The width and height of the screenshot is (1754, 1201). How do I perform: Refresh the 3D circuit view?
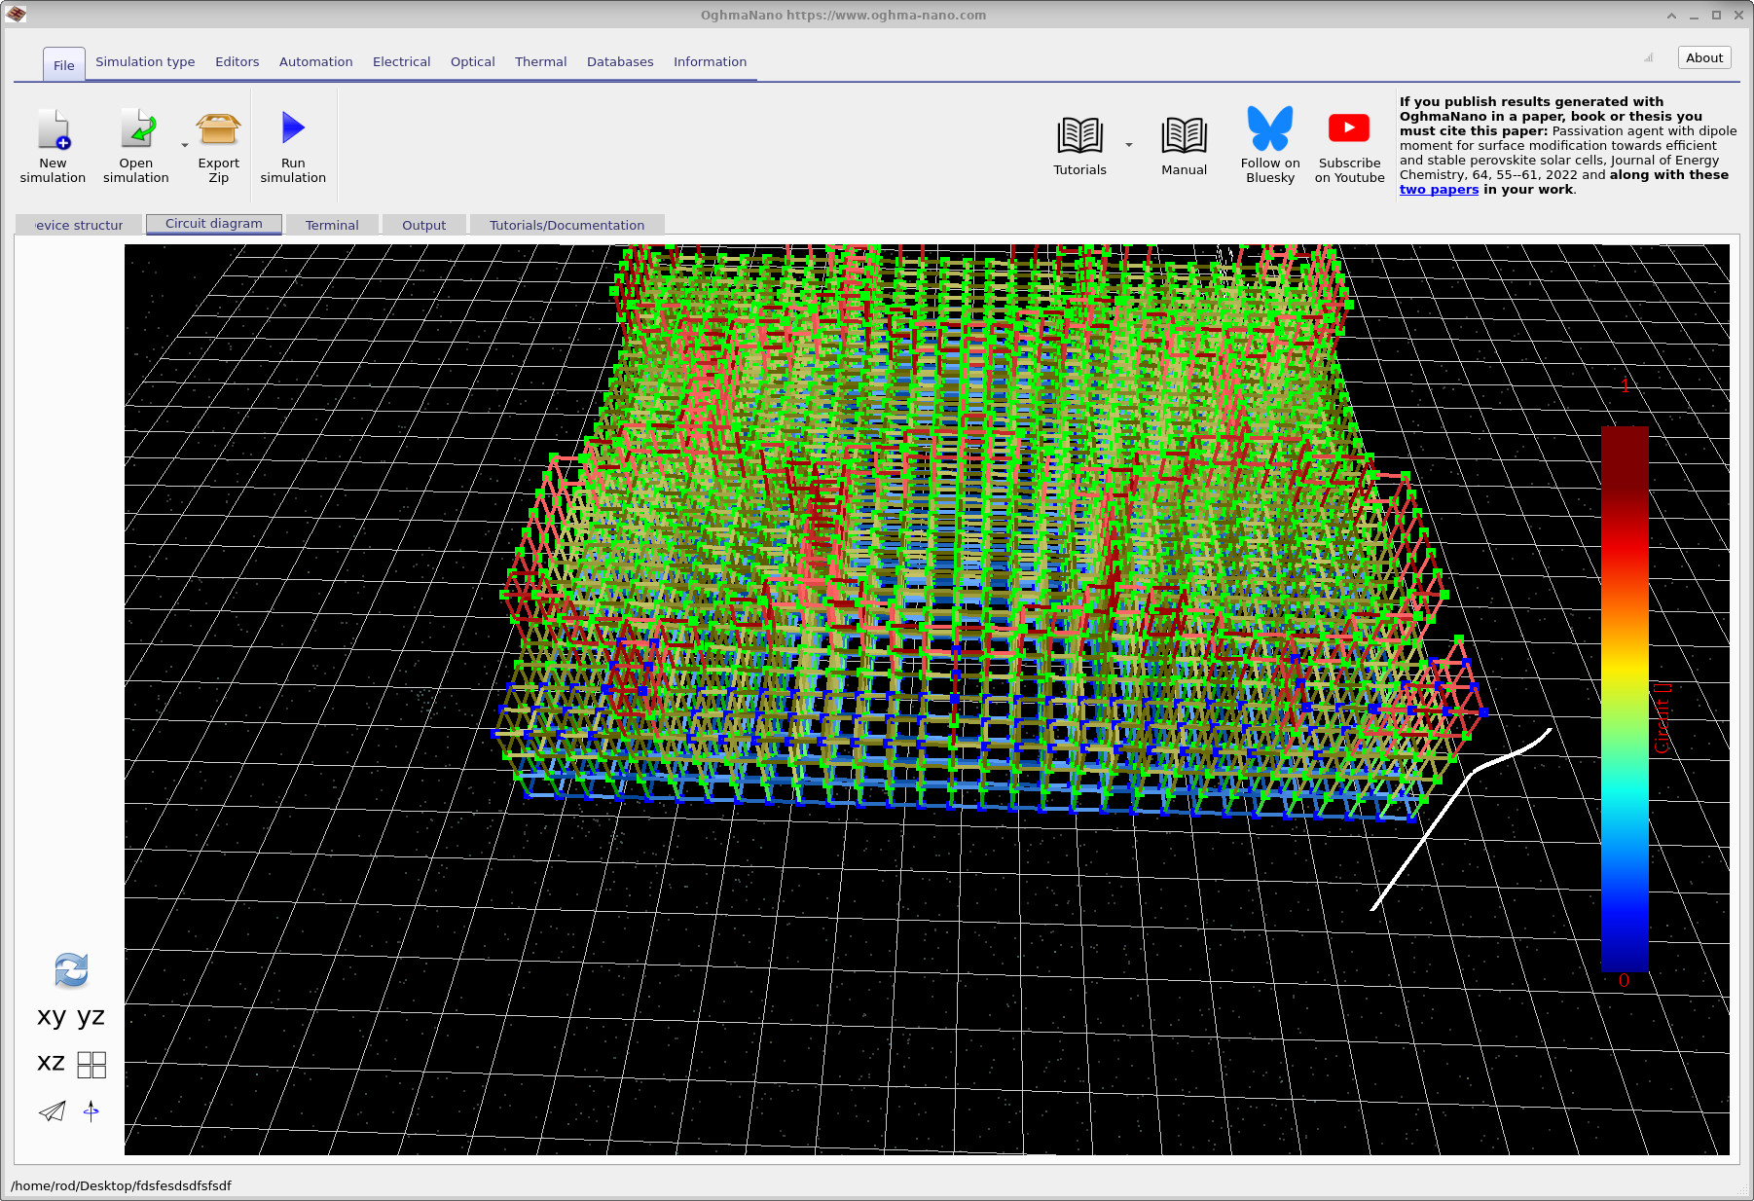(71, 970)
